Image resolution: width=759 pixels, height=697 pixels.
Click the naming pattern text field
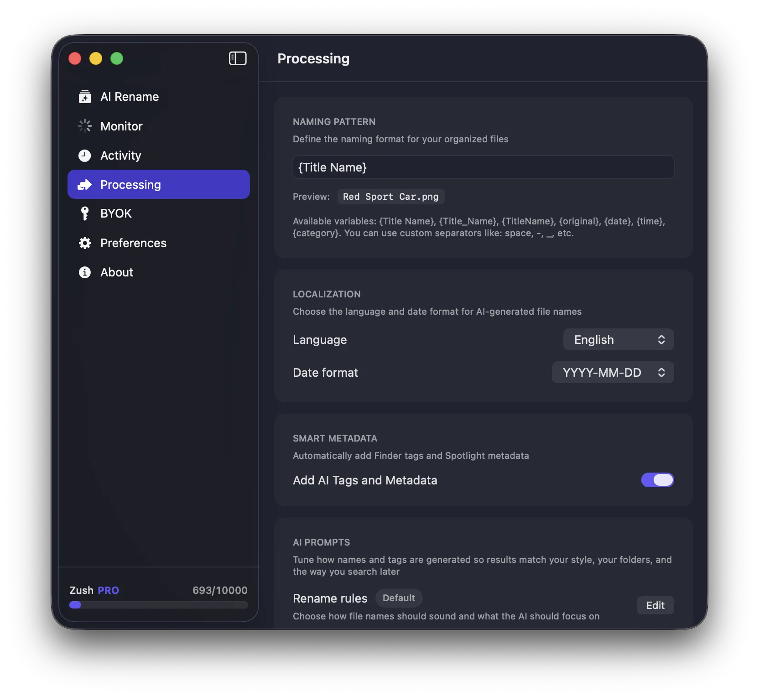tap(483, 167)
